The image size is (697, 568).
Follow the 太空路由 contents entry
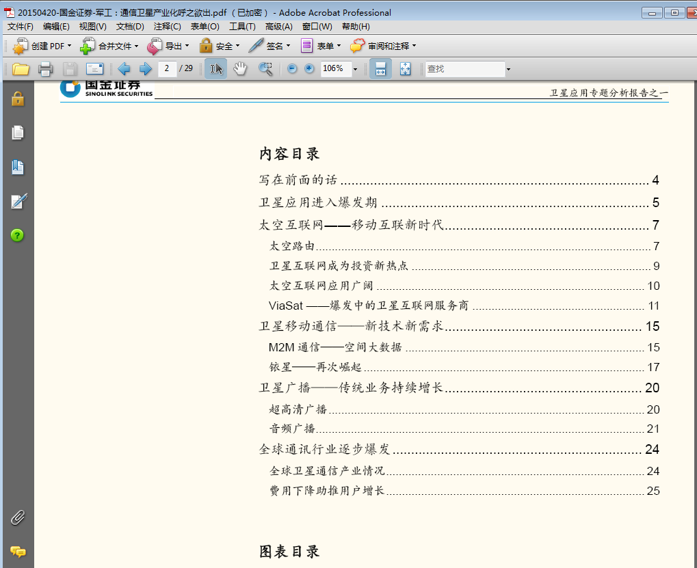point(464,246)
